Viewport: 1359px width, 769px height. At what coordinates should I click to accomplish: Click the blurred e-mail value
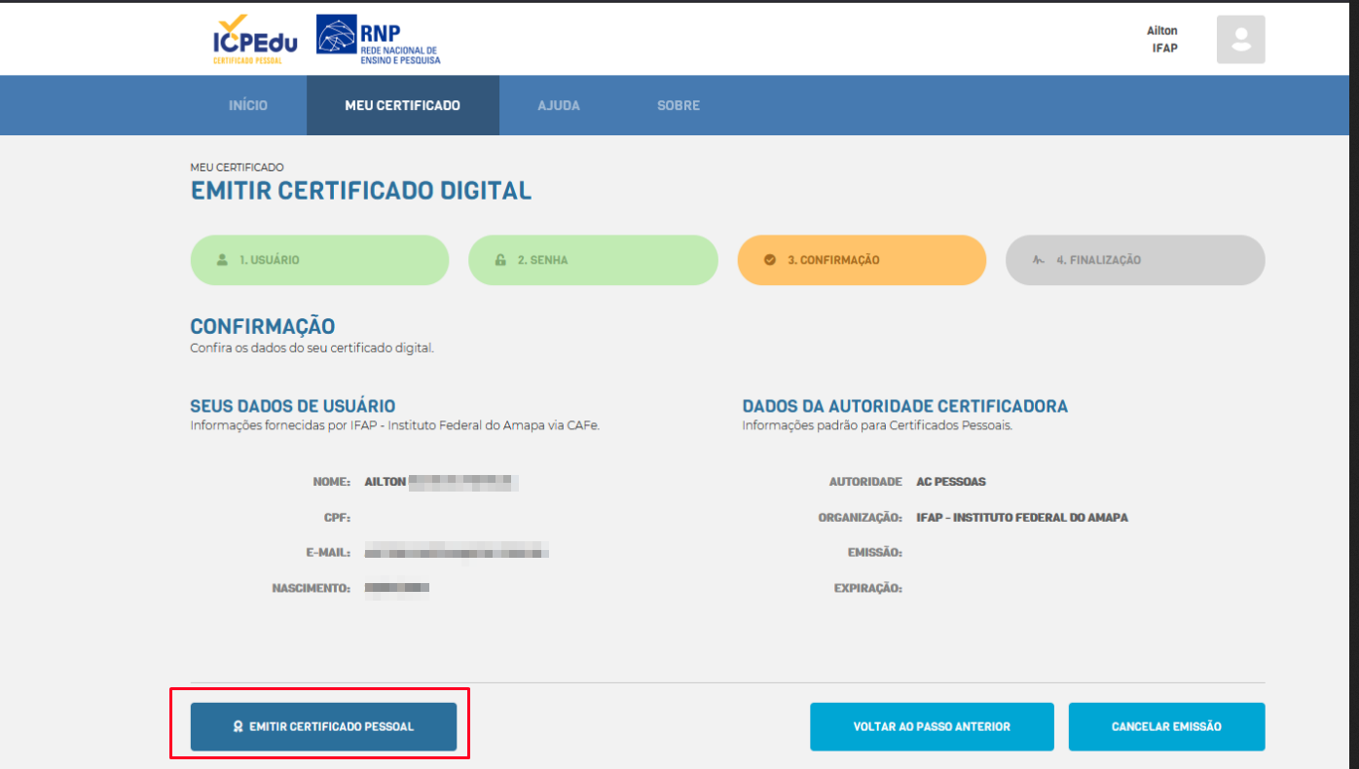coord(457,553)
